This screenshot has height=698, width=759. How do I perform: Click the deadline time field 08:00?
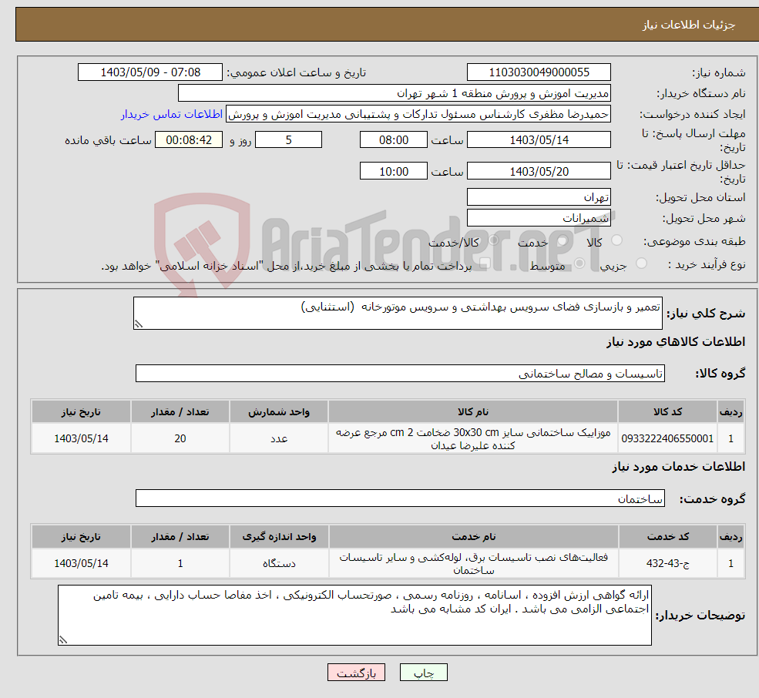(x=394, y=140)
